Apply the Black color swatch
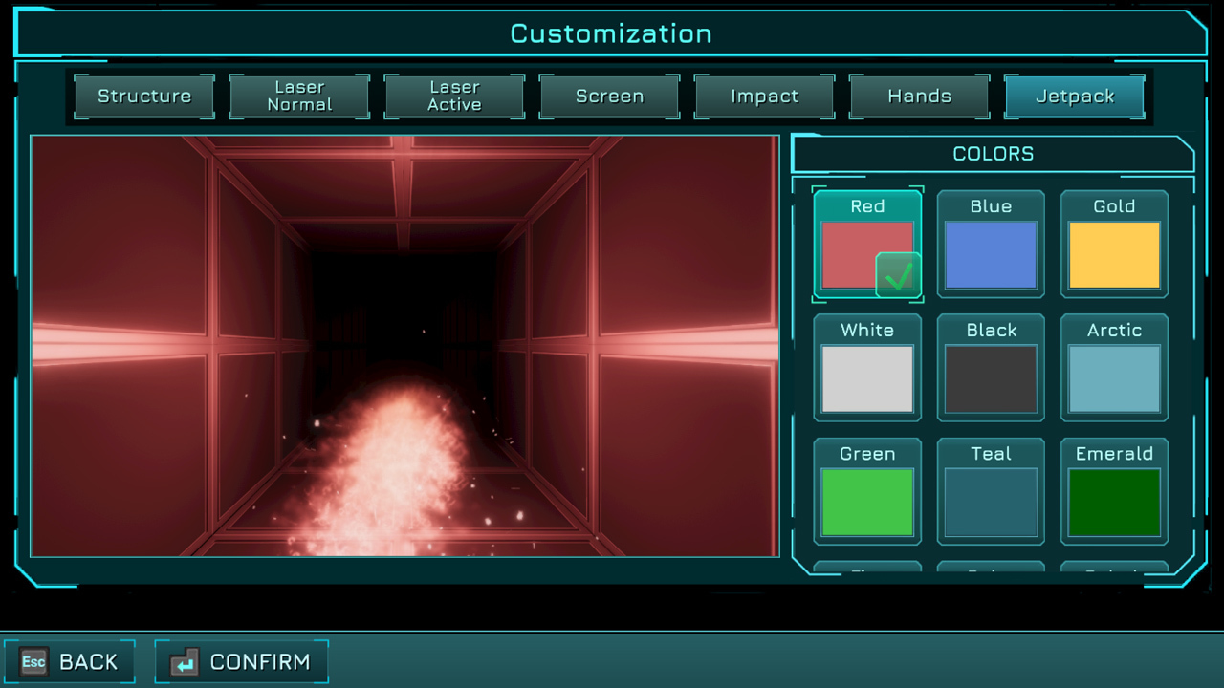 (991, 378)
